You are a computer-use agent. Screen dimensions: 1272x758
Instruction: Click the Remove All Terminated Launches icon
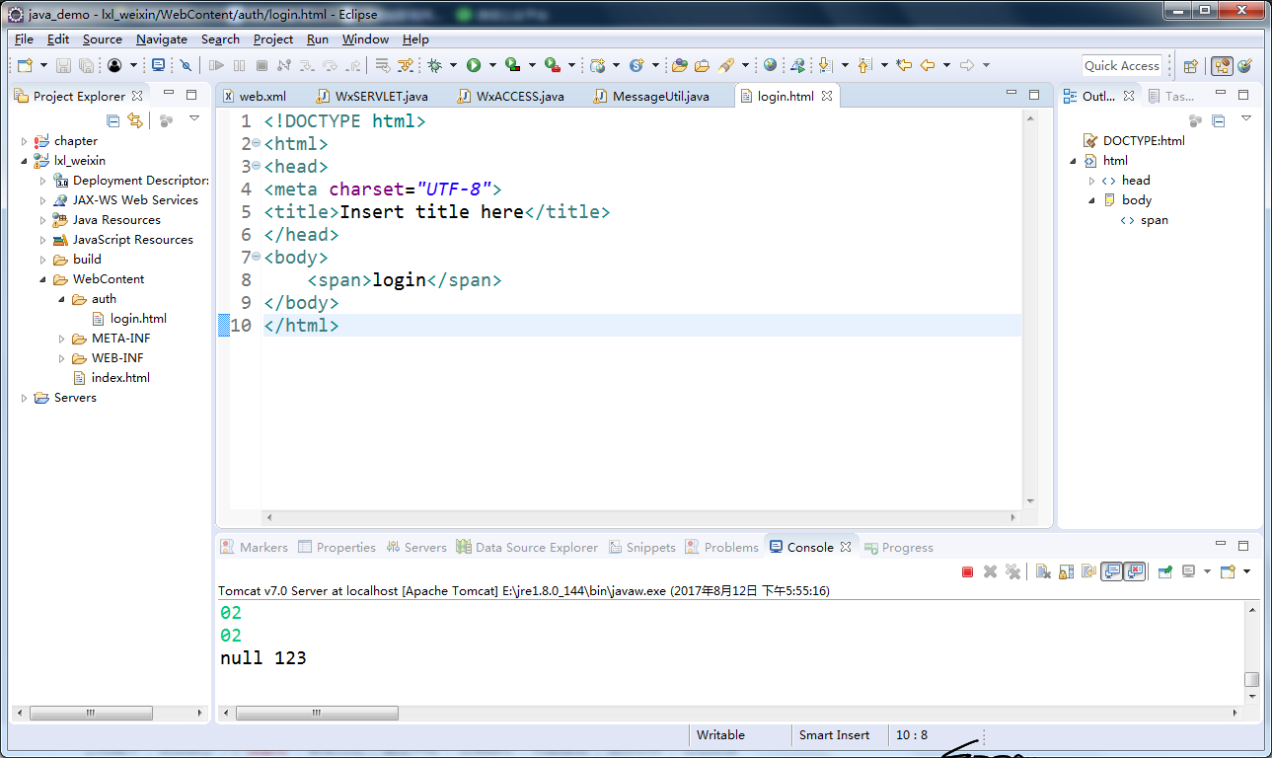[1012, 571]
